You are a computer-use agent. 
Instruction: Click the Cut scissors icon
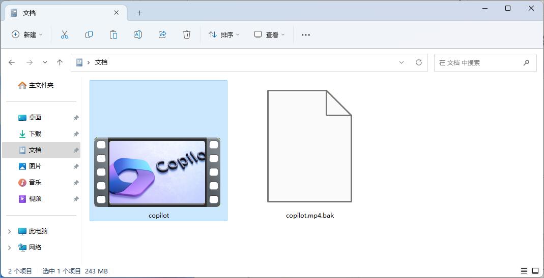click(65, 34)
